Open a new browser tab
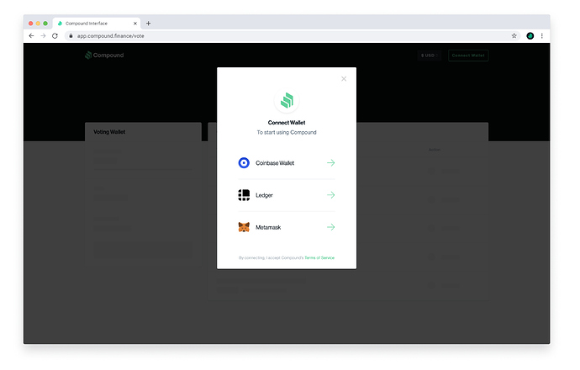The image size is (580, 370). pyautogui.click(x=149, y=23)
